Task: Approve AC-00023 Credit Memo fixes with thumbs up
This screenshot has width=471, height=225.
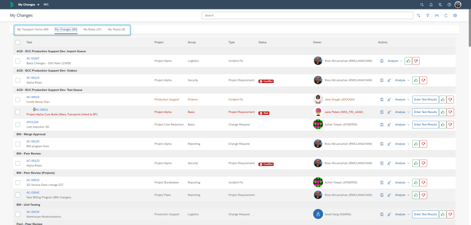Action: coord(443,100)
